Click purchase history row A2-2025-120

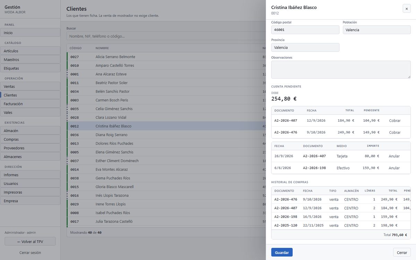(x=341, y=225)
